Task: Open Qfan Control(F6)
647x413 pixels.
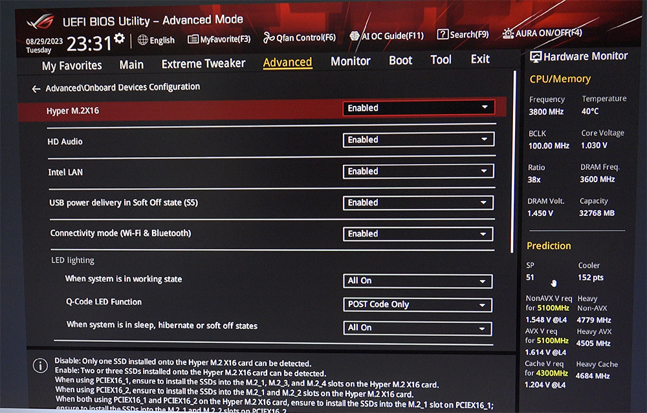Action: coord(300,37)
